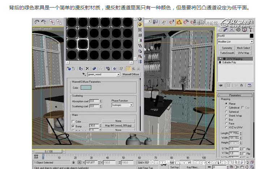This screenshot has width=261, height=169.
Task: Click the Redo arrow in main toolbar
Action: click(x=43, y=22)
